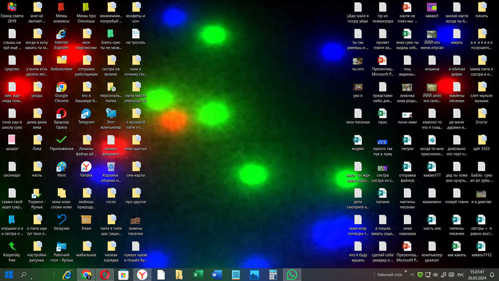The width and height of the screenshot is (499, 281).
Task: Switch to Chrome in the taskbar
Action: (x=86, y=275)
